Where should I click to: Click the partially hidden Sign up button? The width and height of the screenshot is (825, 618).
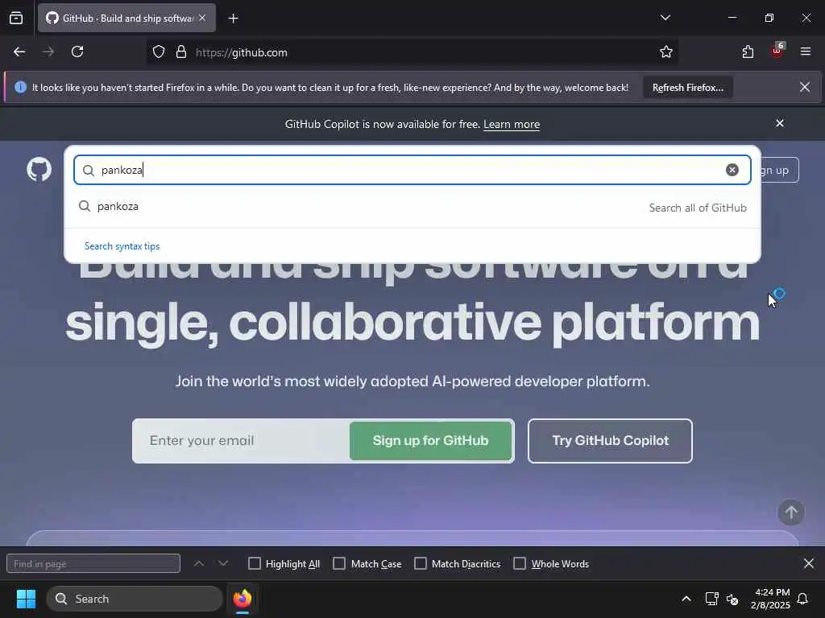pos(779,170)
